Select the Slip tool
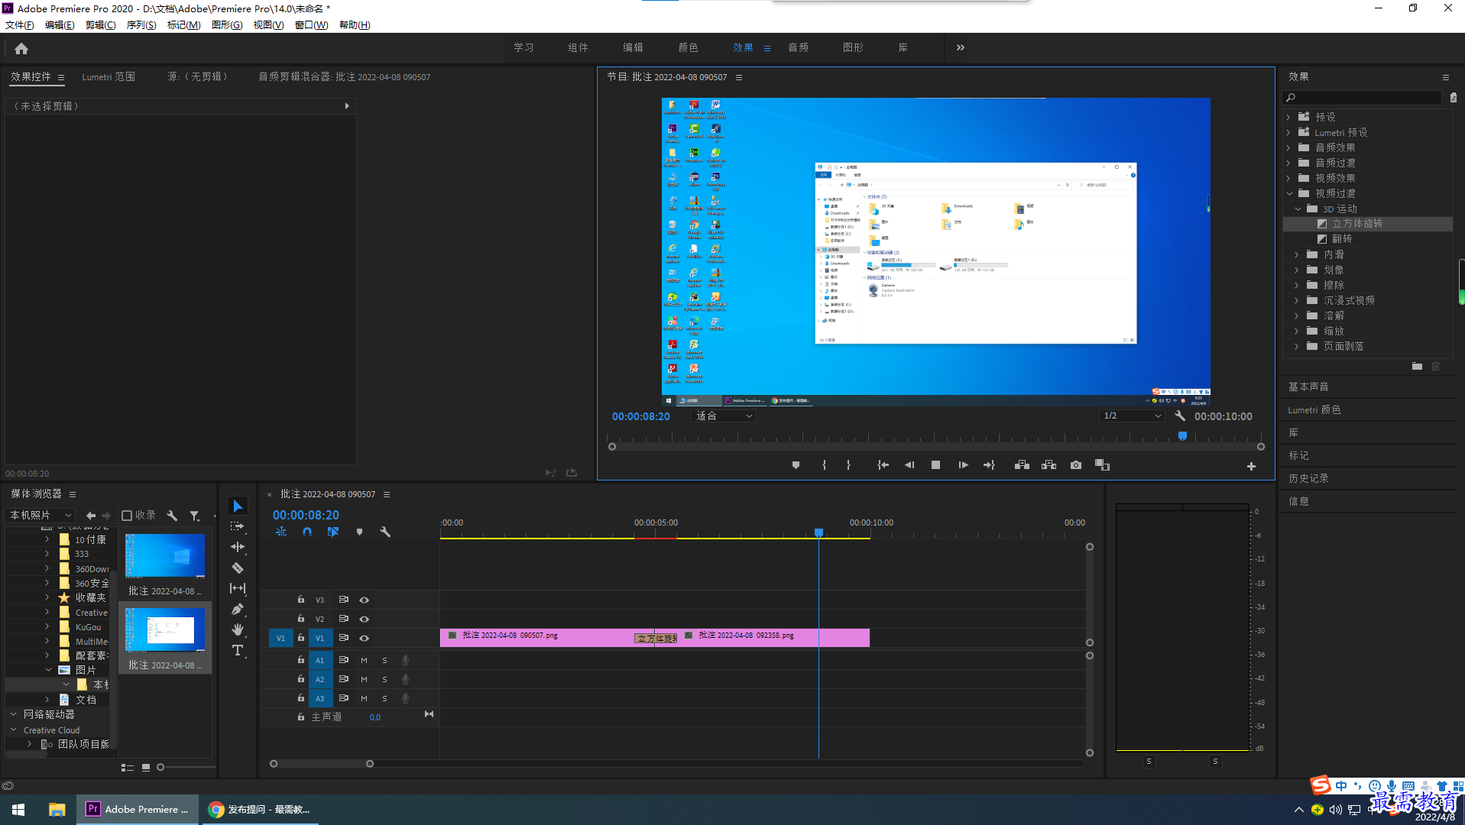Viewport: 1465px width, 825px height. tap(238, 588)
